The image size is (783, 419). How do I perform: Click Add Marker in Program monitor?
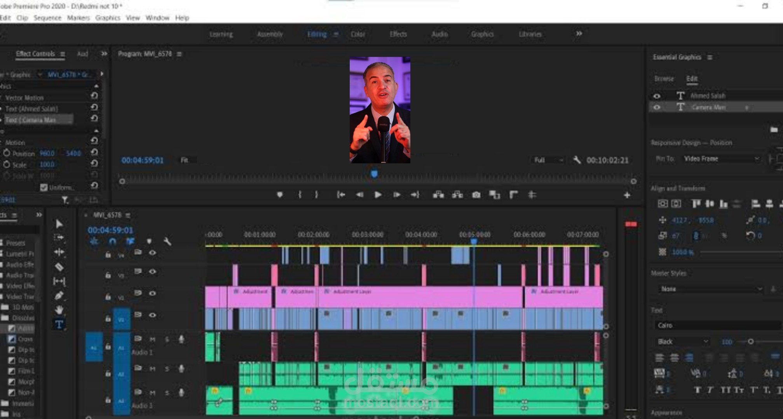coord(280,195)
